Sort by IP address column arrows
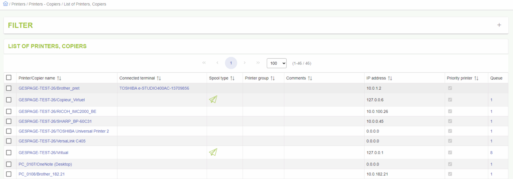The width and height of the screenshot is (513, 179). (390, 78)
